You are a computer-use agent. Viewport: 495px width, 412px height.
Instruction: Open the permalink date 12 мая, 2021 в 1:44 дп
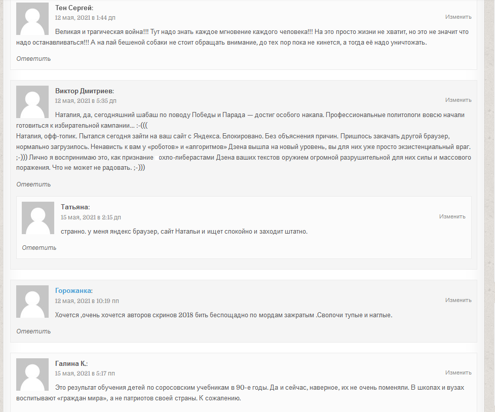point(85,18)
